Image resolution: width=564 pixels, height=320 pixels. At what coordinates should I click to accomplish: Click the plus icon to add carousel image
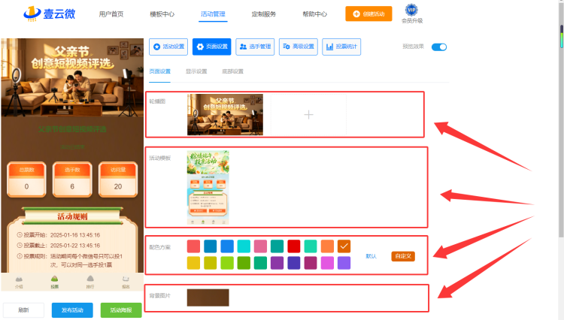coord(308,115)
